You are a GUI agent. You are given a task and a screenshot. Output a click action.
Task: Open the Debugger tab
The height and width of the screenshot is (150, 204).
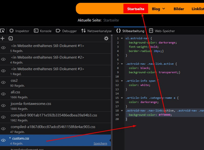click(x=66, y=31)
